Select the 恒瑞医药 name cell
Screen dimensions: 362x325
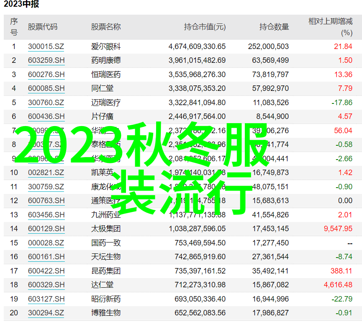tap(106, 75)
